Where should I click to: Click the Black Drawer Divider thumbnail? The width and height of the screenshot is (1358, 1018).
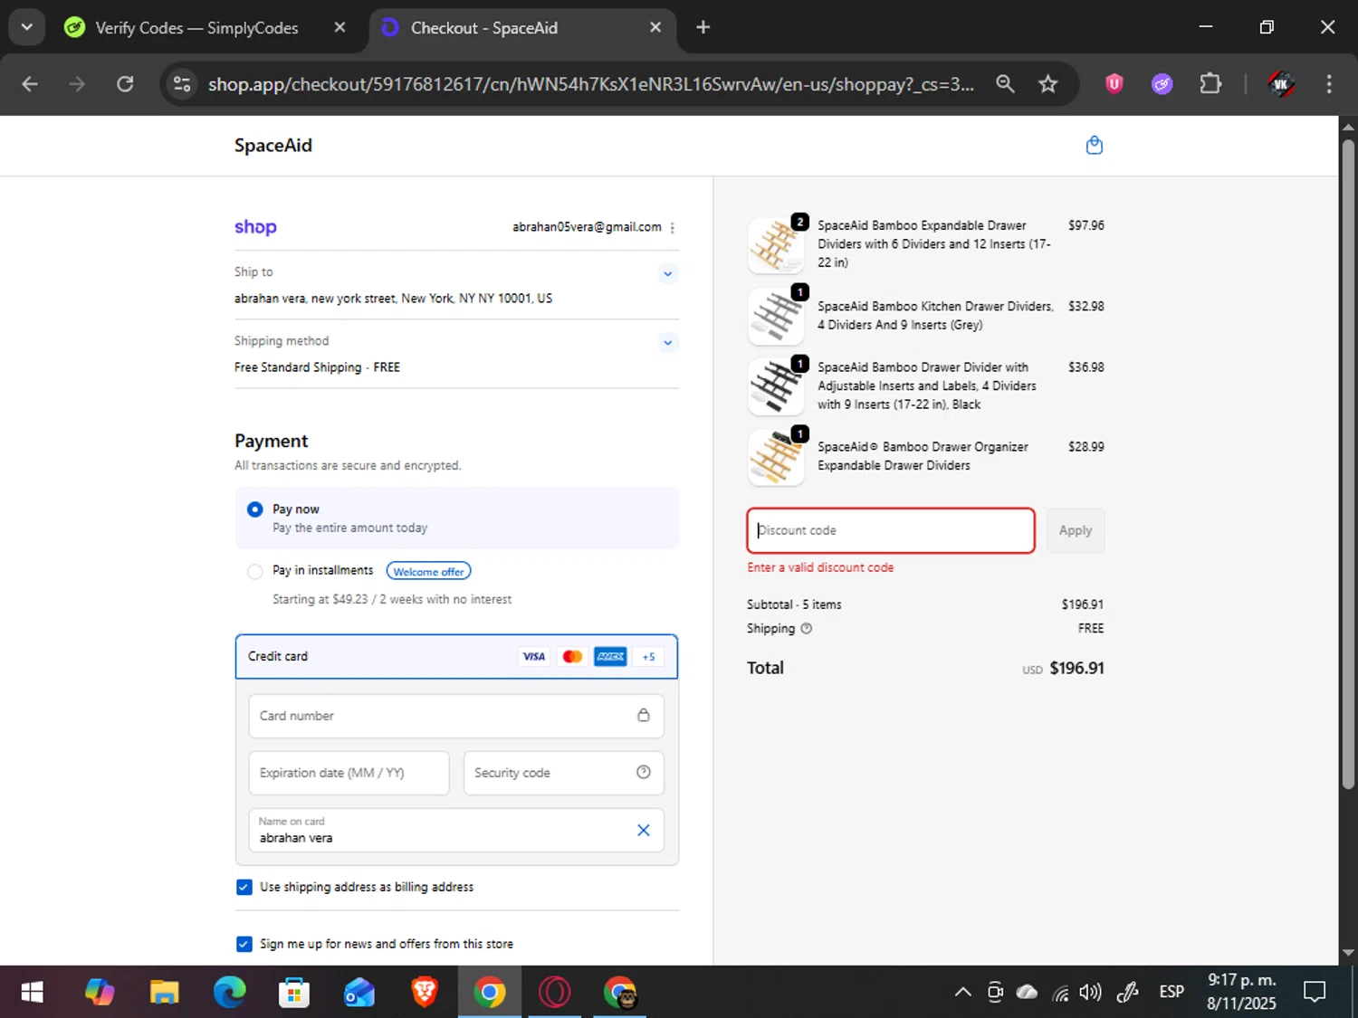pyautogui.click(x=776, y=386)
